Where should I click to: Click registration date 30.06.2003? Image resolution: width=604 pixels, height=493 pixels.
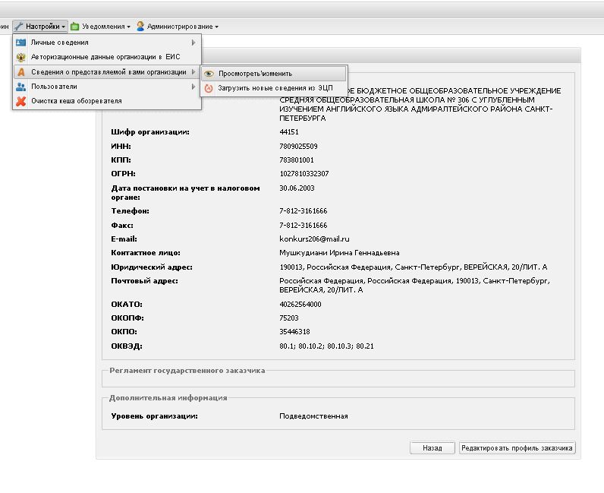coord(297,188)
